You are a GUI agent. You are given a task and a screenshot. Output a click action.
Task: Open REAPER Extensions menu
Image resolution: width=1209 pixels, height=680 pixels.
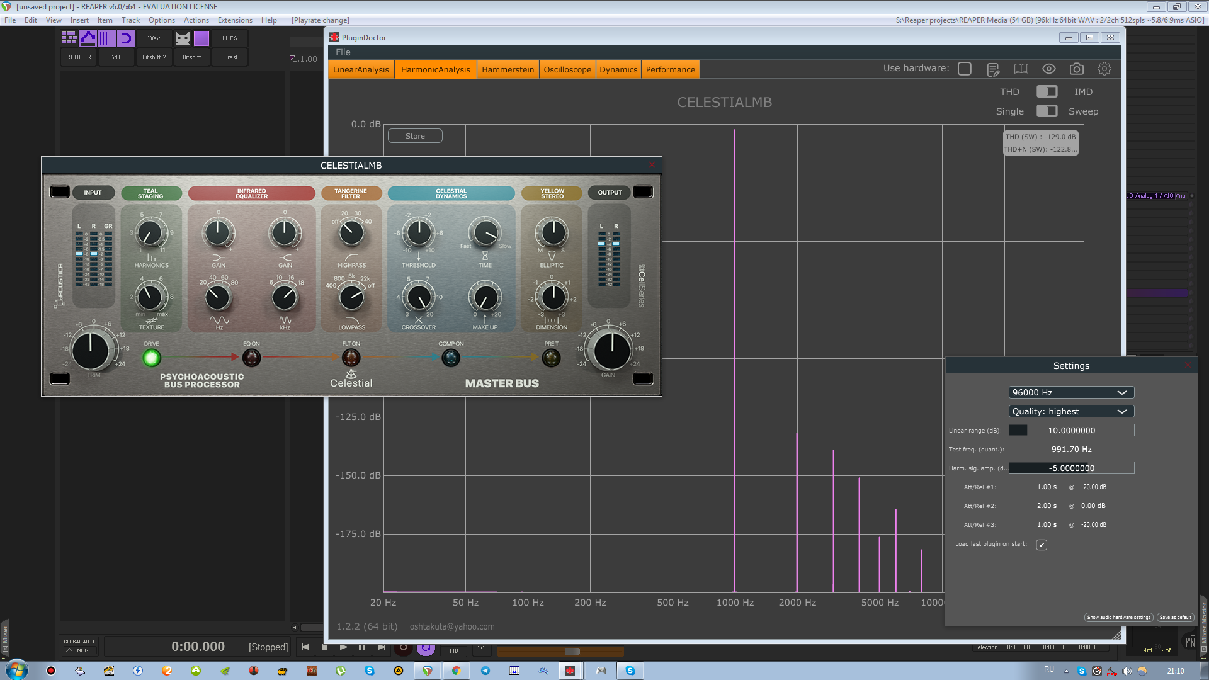pos(235,20)
